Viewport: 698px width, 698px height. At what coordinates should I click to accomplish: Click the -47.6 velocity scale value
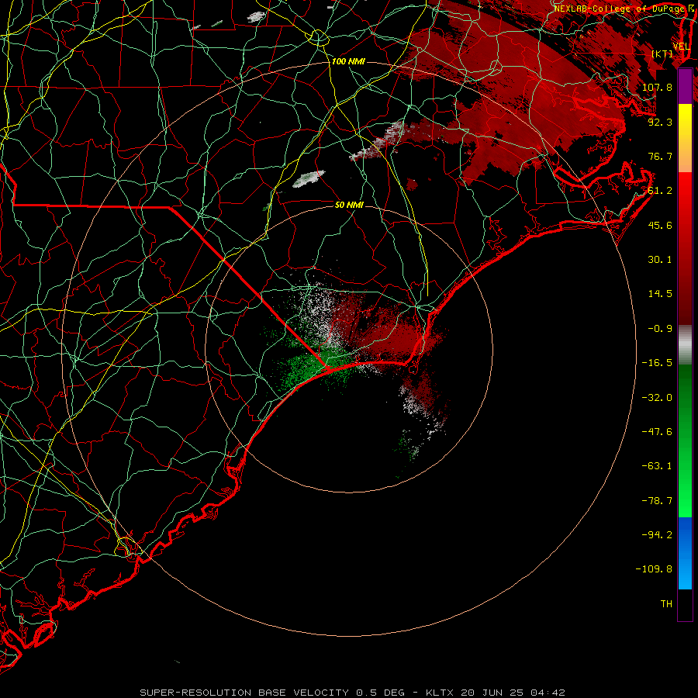coord(657,432)
